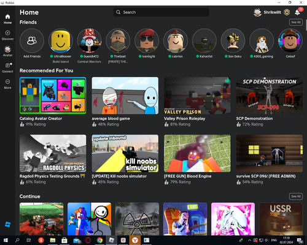Open Ragdoll Physics Testing Grounds thumbnail
The width and height of the screenshot is (307, 245).
click(x=53, y=153)
